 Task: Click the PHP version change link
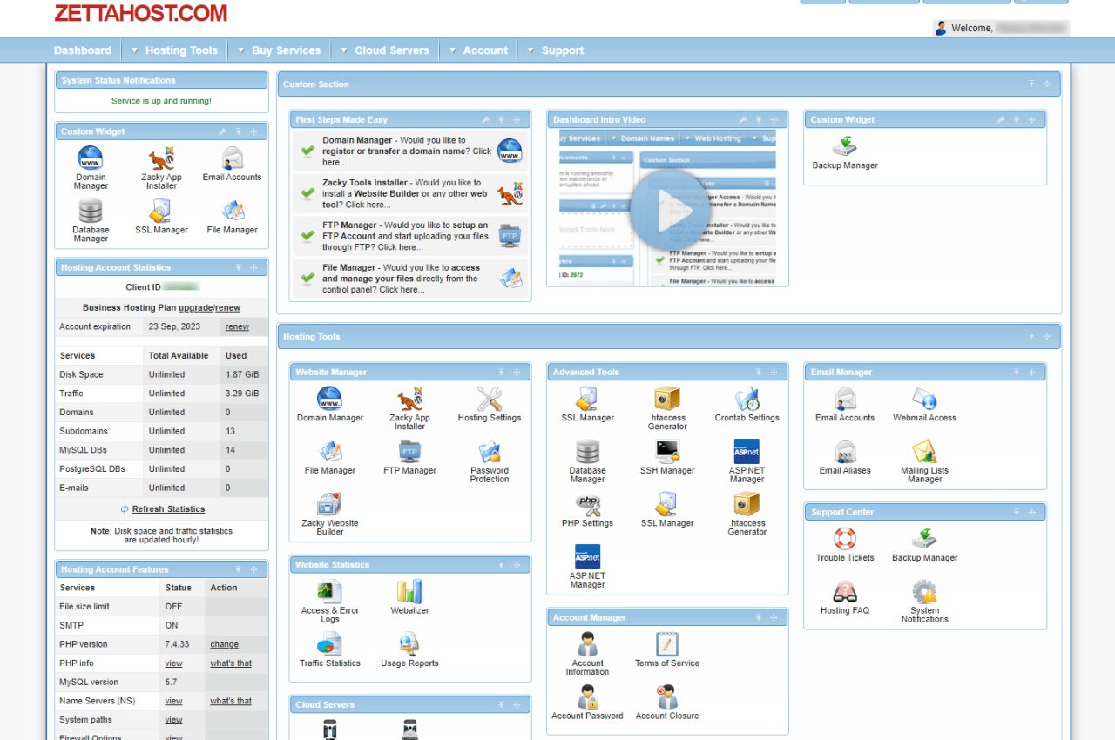pyautogui.click(x=224, y=645)
